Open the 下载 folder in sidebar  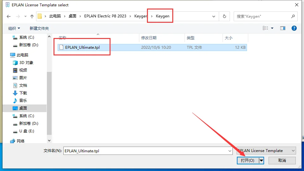click(x=23, y=93)
